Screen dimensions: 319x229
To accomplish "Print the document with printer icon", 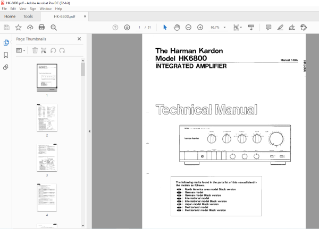I will [41, 28].
